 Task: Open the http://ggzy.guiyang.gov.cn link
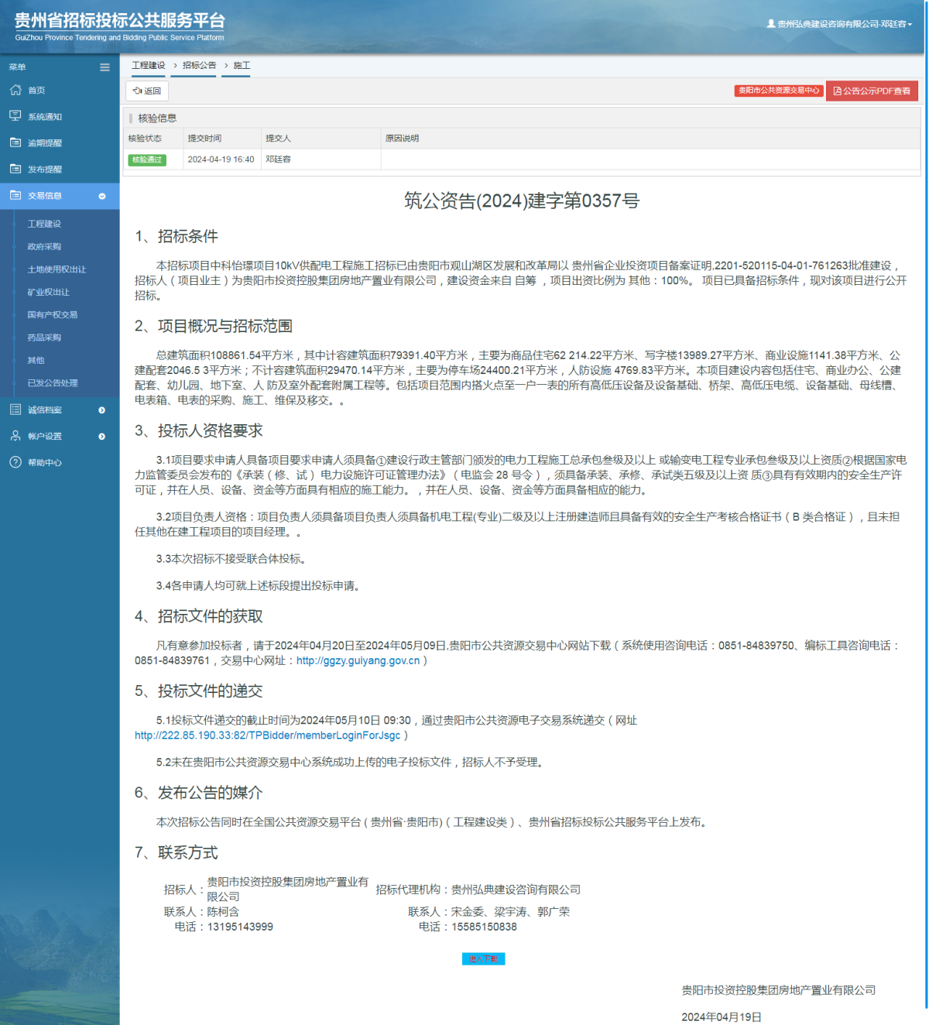tap(359, 660)
